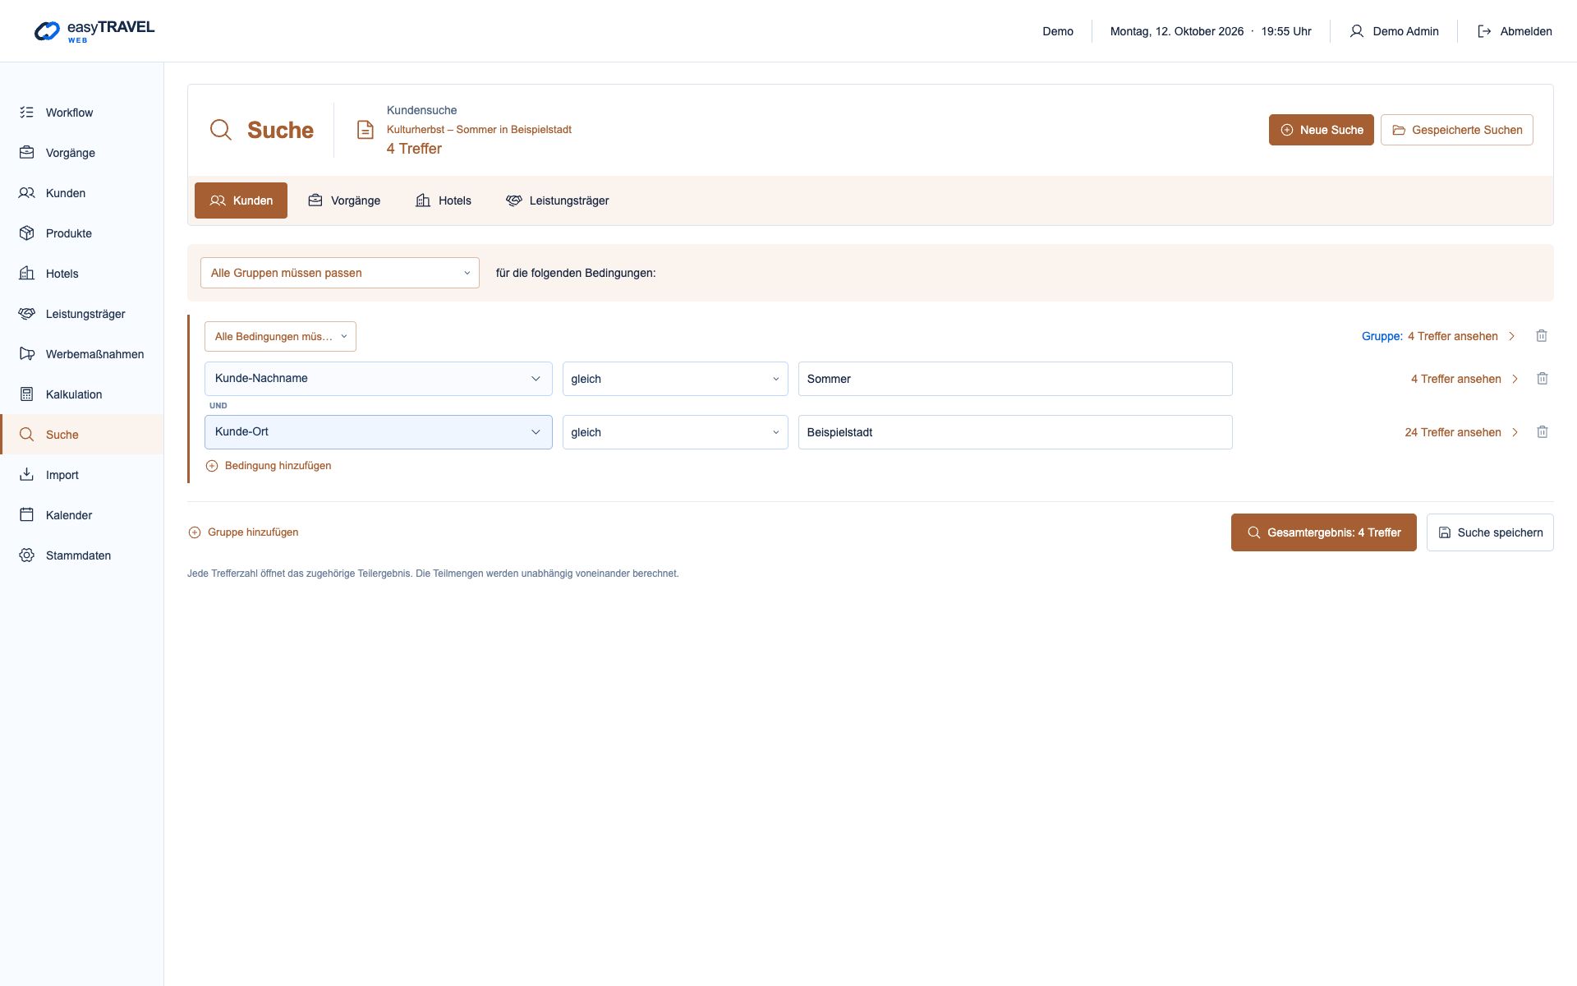Viewport: 1577px width, 986px height.
Task: Open Vorgänge in the sidebar
Action: 81,153
